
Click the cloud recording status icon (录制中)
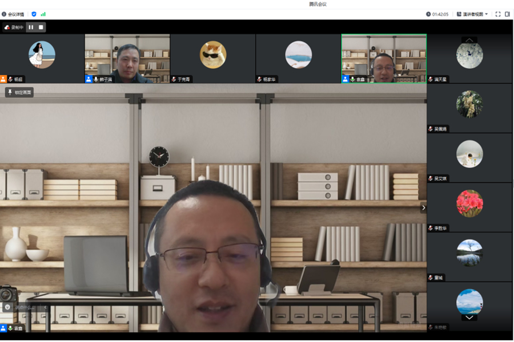pyautogui.click(x=7, y=27)
